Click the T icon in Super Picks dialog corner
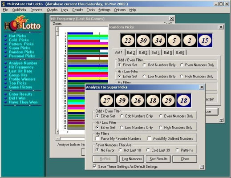This screenshot has width=231, height=178. pyautogui.click(x=202, y=167)
